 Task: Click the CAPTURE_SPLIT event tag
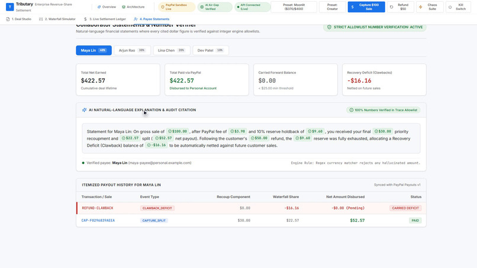(x=154, y=221)
